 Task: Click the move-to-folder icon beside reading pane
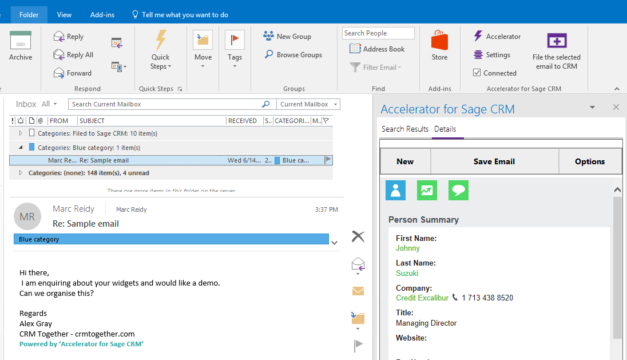[358, 318]
